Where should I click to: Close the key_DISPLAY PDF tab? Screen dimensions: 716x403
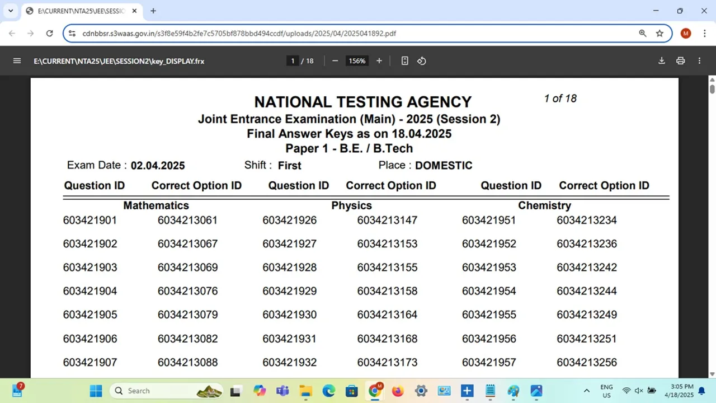click(134, 11)
